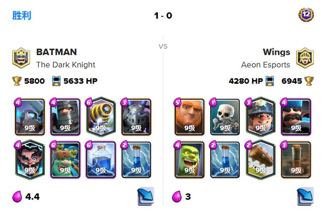This screenshot has height=218, width=323.
Task: Open Aeon Esports clan link
Action: click(x=265, y=65)
